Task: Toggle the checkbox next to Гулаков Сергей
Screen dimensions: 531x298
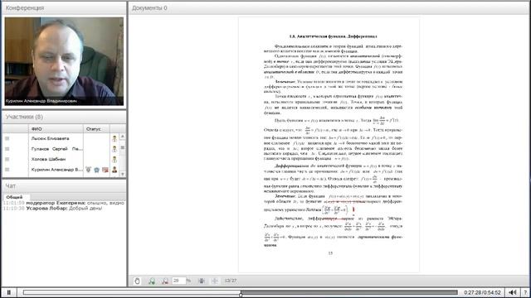Action: coord(7,149)
